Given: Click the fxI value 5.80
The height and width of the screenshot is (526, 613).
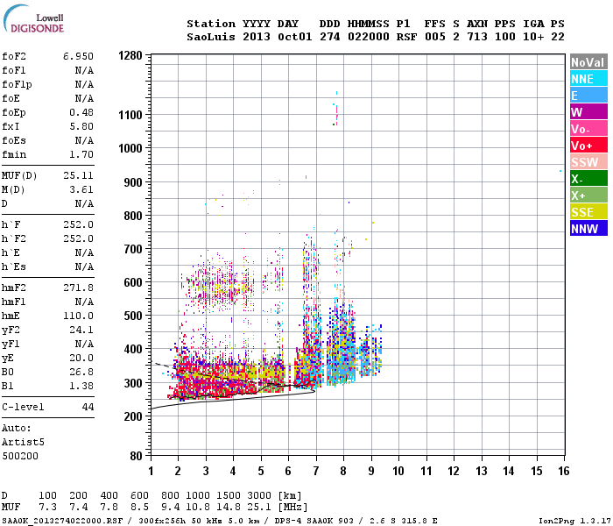Looking at the screenshot, I should click(81, 126).
